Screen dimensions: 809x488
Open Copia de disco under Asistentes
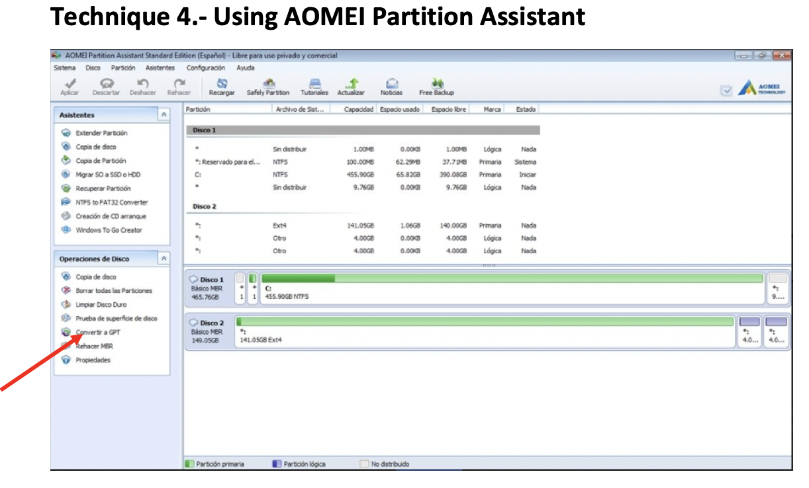95,147
